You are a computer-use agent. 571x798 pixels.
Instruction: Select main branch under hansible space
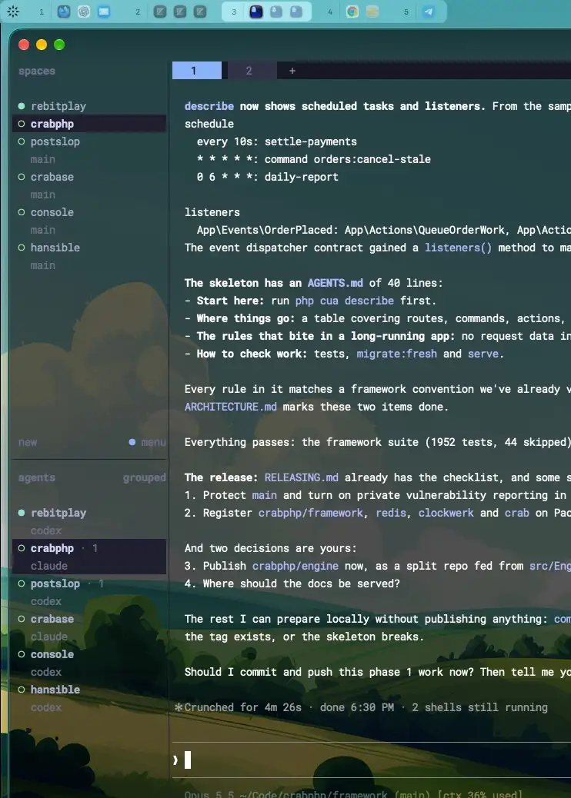tap(43, 265)
